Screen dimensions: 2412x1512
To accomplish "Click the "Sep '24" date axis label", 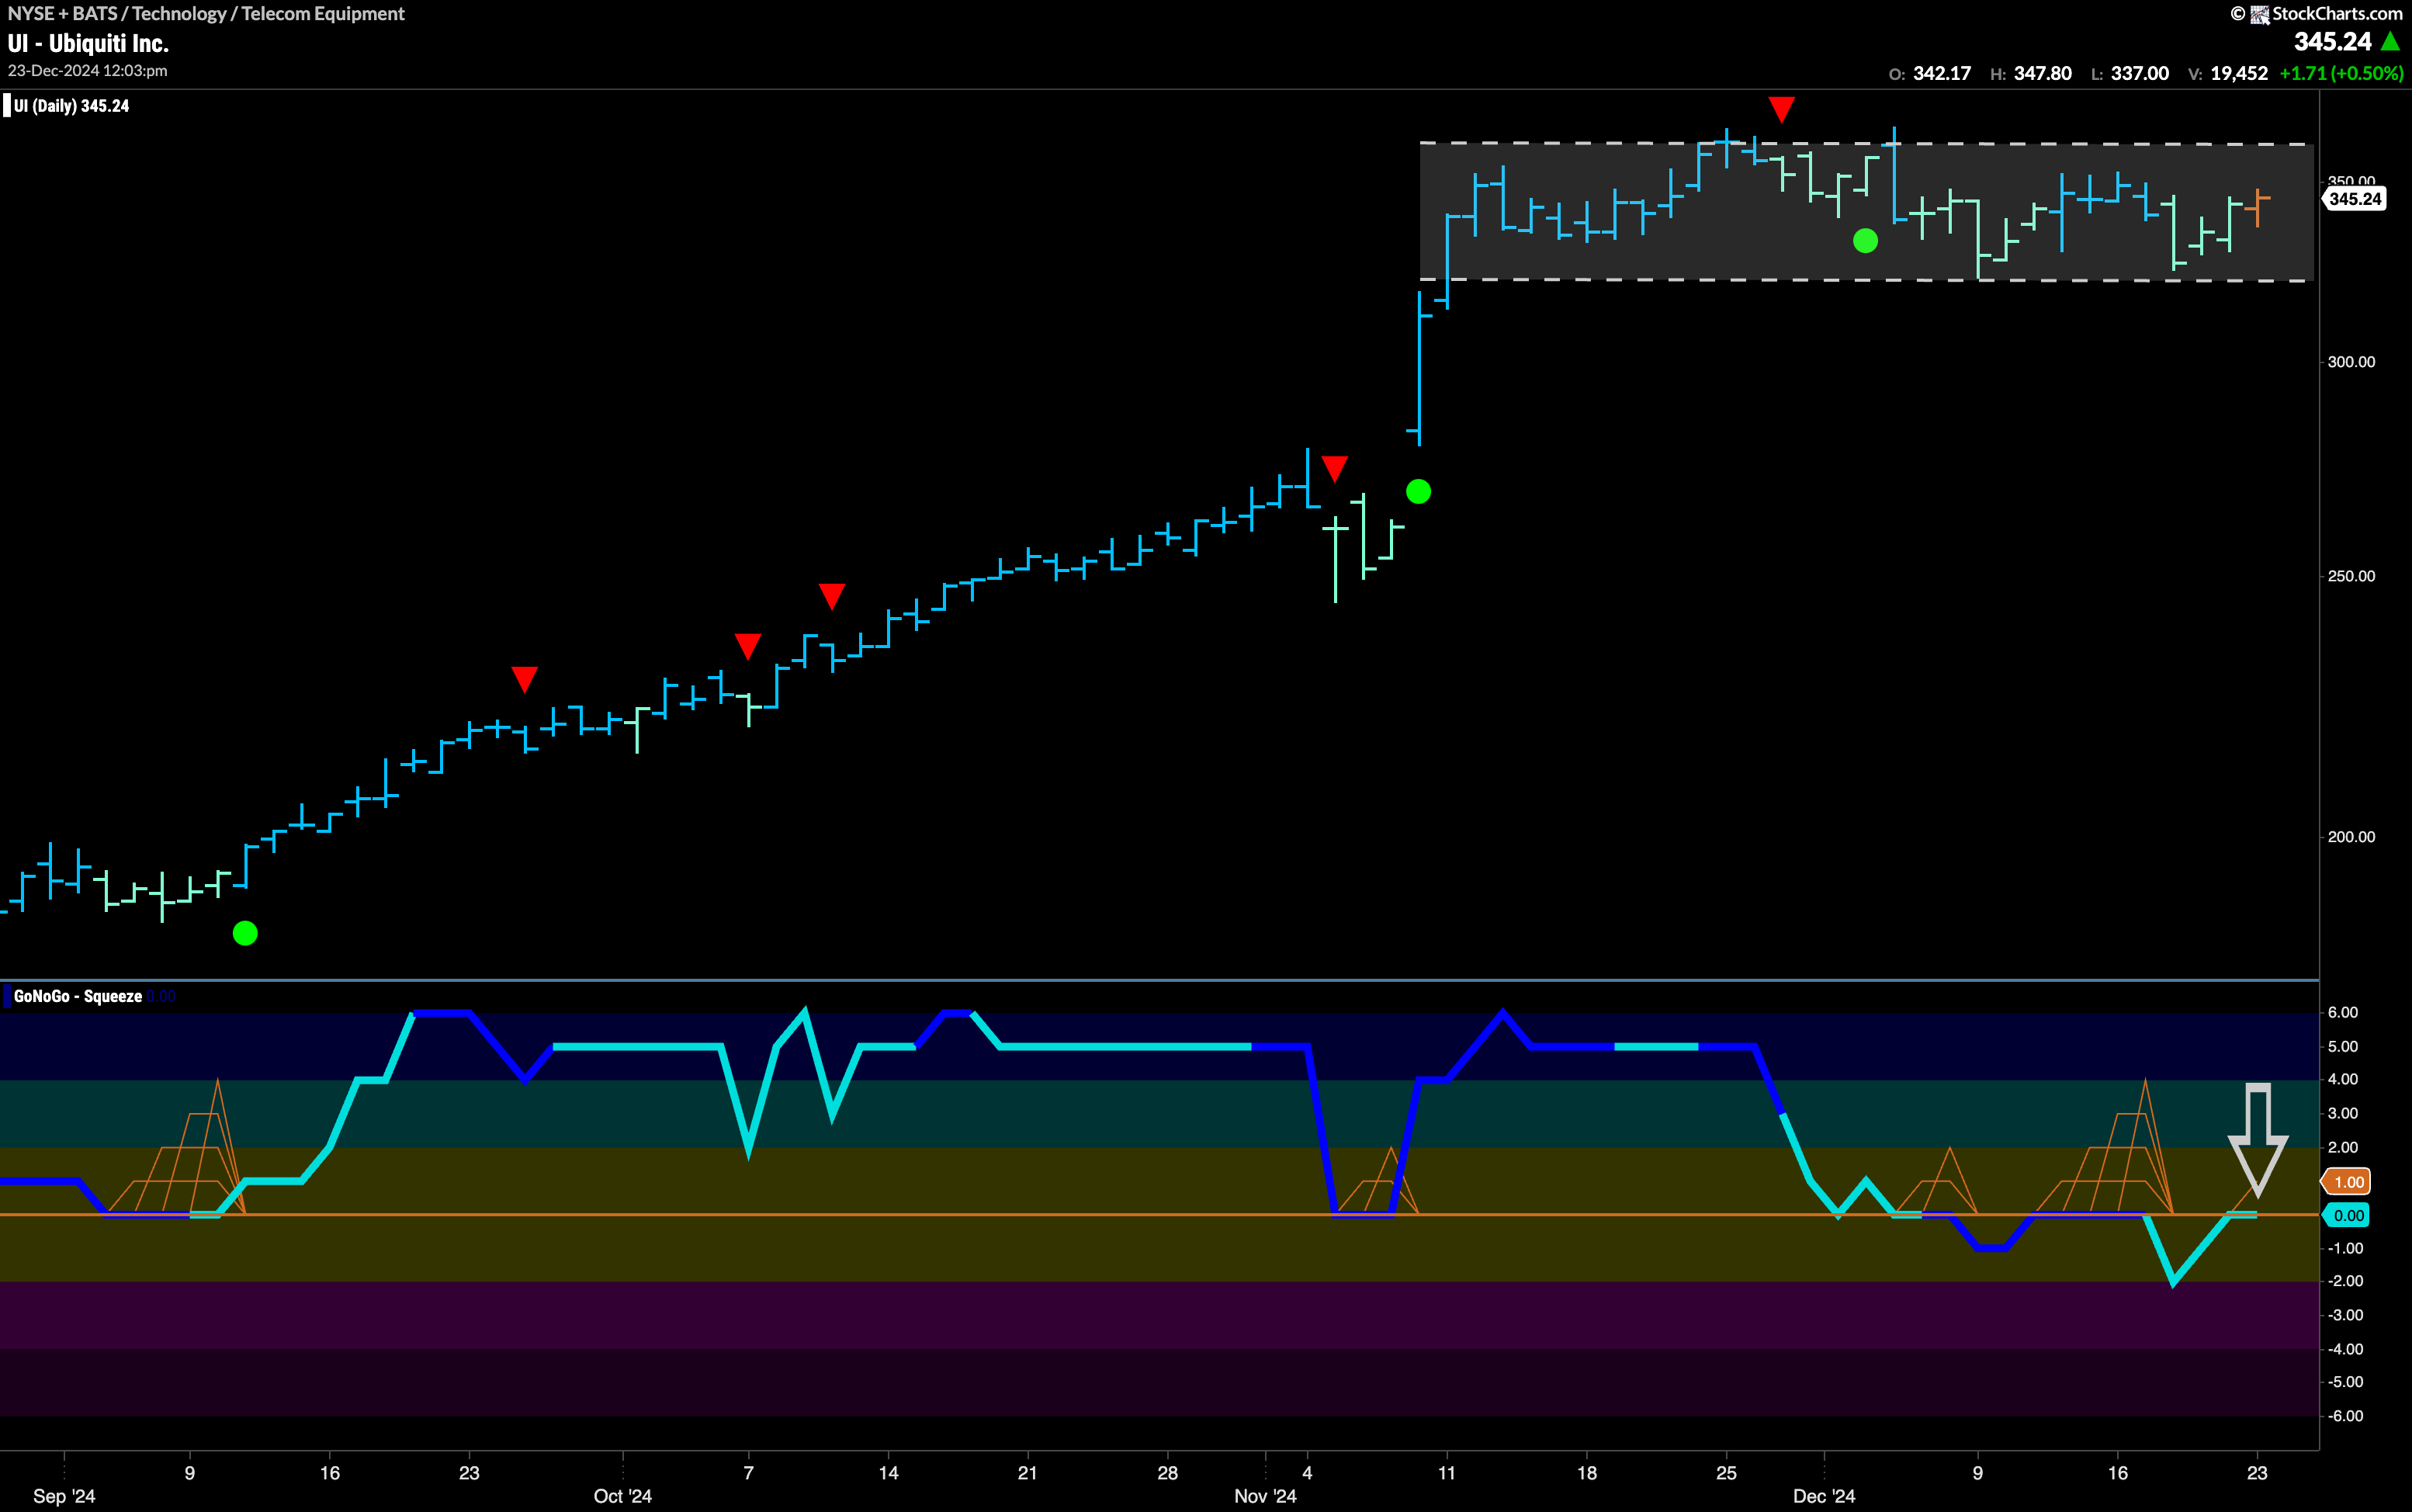I will pyautogui.click(x=64, y=1496).
